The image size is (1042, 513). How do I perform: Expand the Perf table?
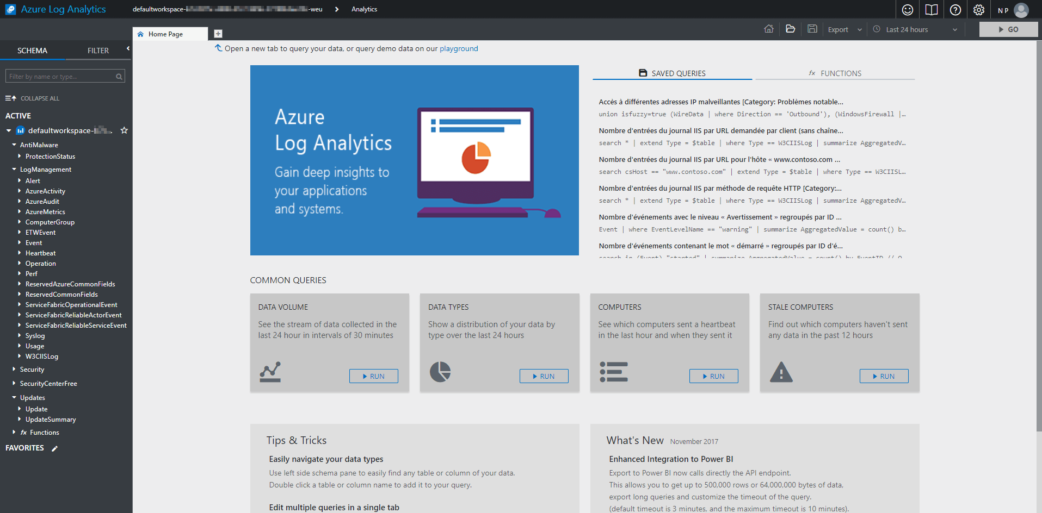(20, 273)
